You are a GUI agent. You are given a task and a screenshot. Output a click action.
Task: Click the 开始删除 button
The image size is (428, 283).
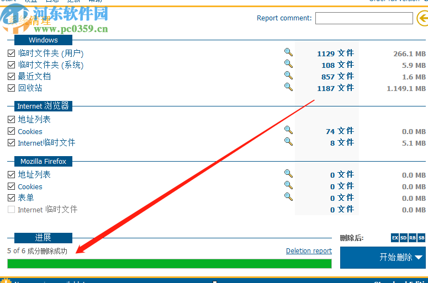point(383,258)
